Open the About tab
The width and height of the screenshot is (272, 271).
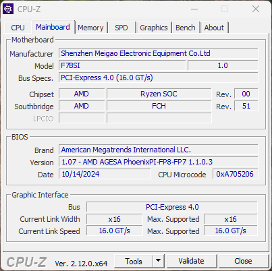[x=214, y=28]
